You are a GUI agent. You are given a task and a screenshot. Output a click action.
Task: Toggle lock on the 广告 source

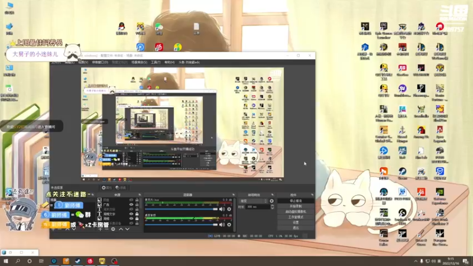pos(137,205)
